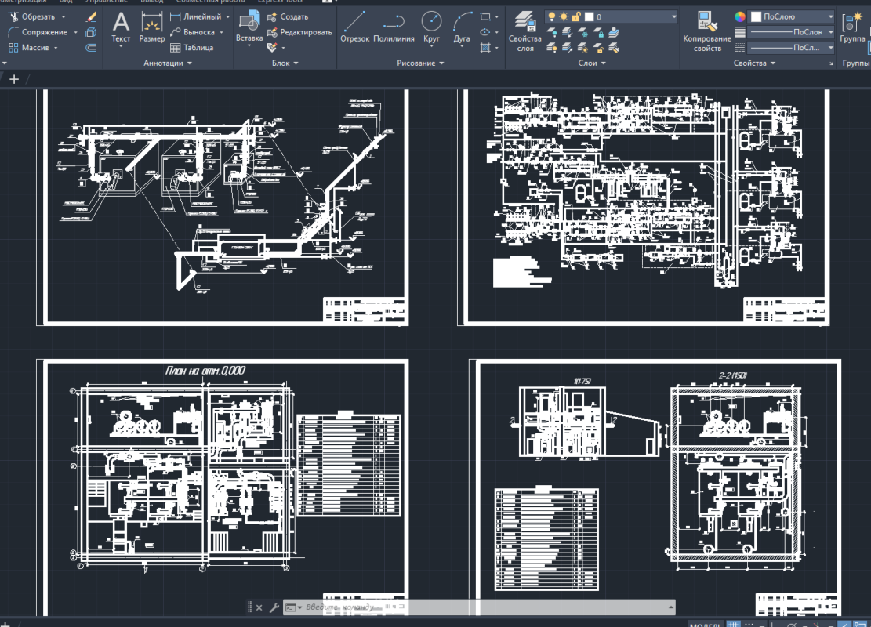871x627 pixels.
Task: Open the Express Tools ribbon tab
Action: pyautogui.click(x=280, y=2)
